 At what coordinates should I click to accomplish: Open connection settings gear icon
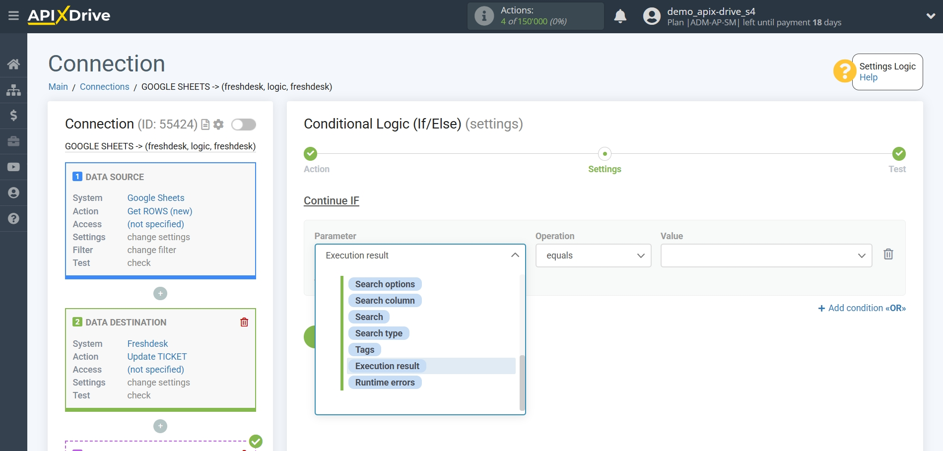(218, 125)
